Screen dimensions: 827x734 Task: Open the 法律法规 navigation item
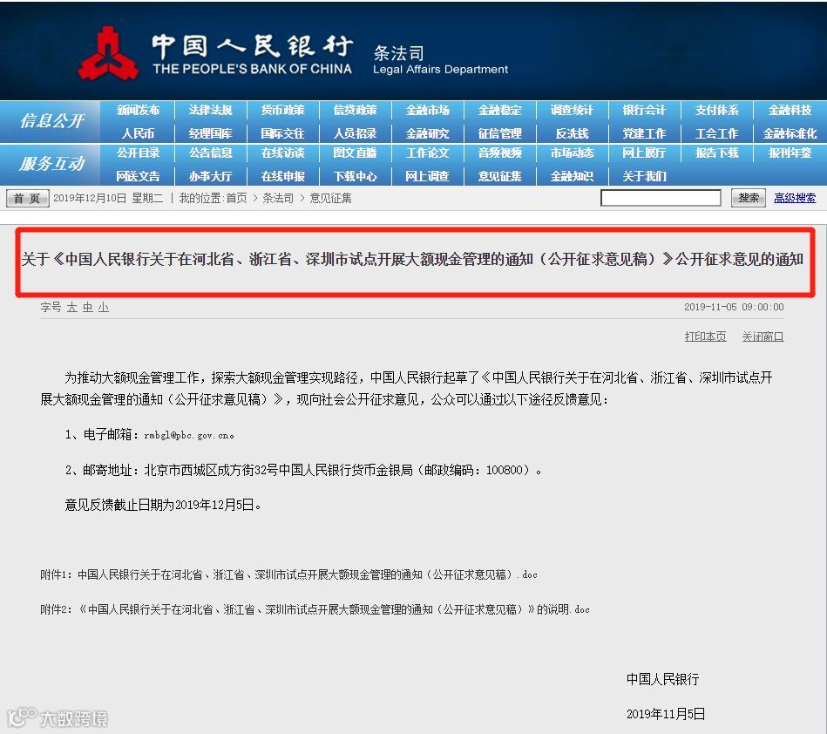tap(210, 111)
